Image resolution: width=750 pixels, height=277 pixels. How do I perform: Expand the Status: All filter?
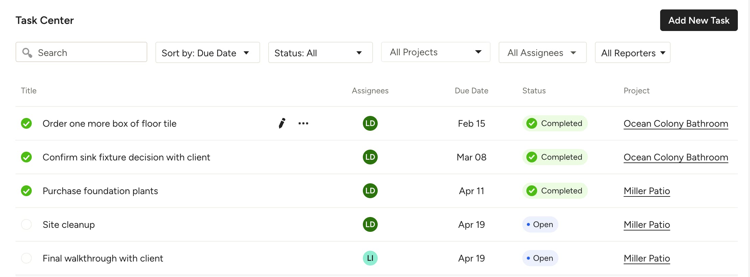320,53
